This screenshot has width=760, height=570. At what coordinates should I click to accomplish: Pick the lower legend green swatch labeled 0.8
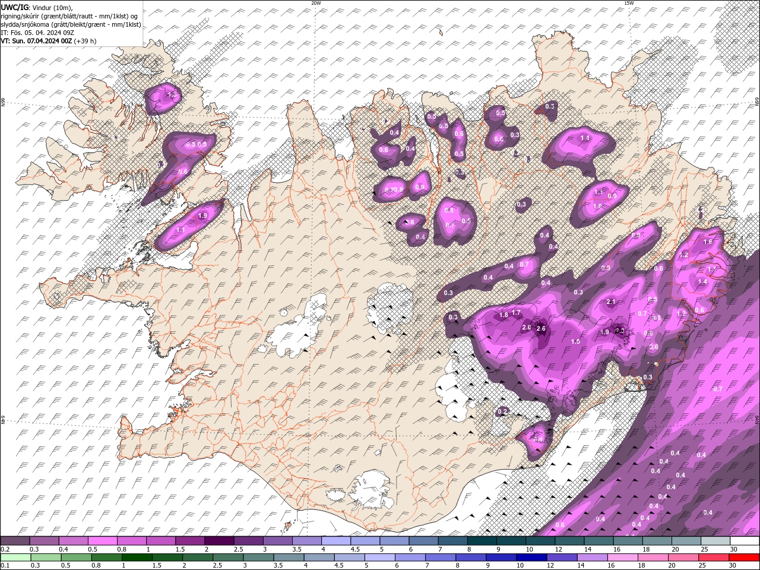106,558
